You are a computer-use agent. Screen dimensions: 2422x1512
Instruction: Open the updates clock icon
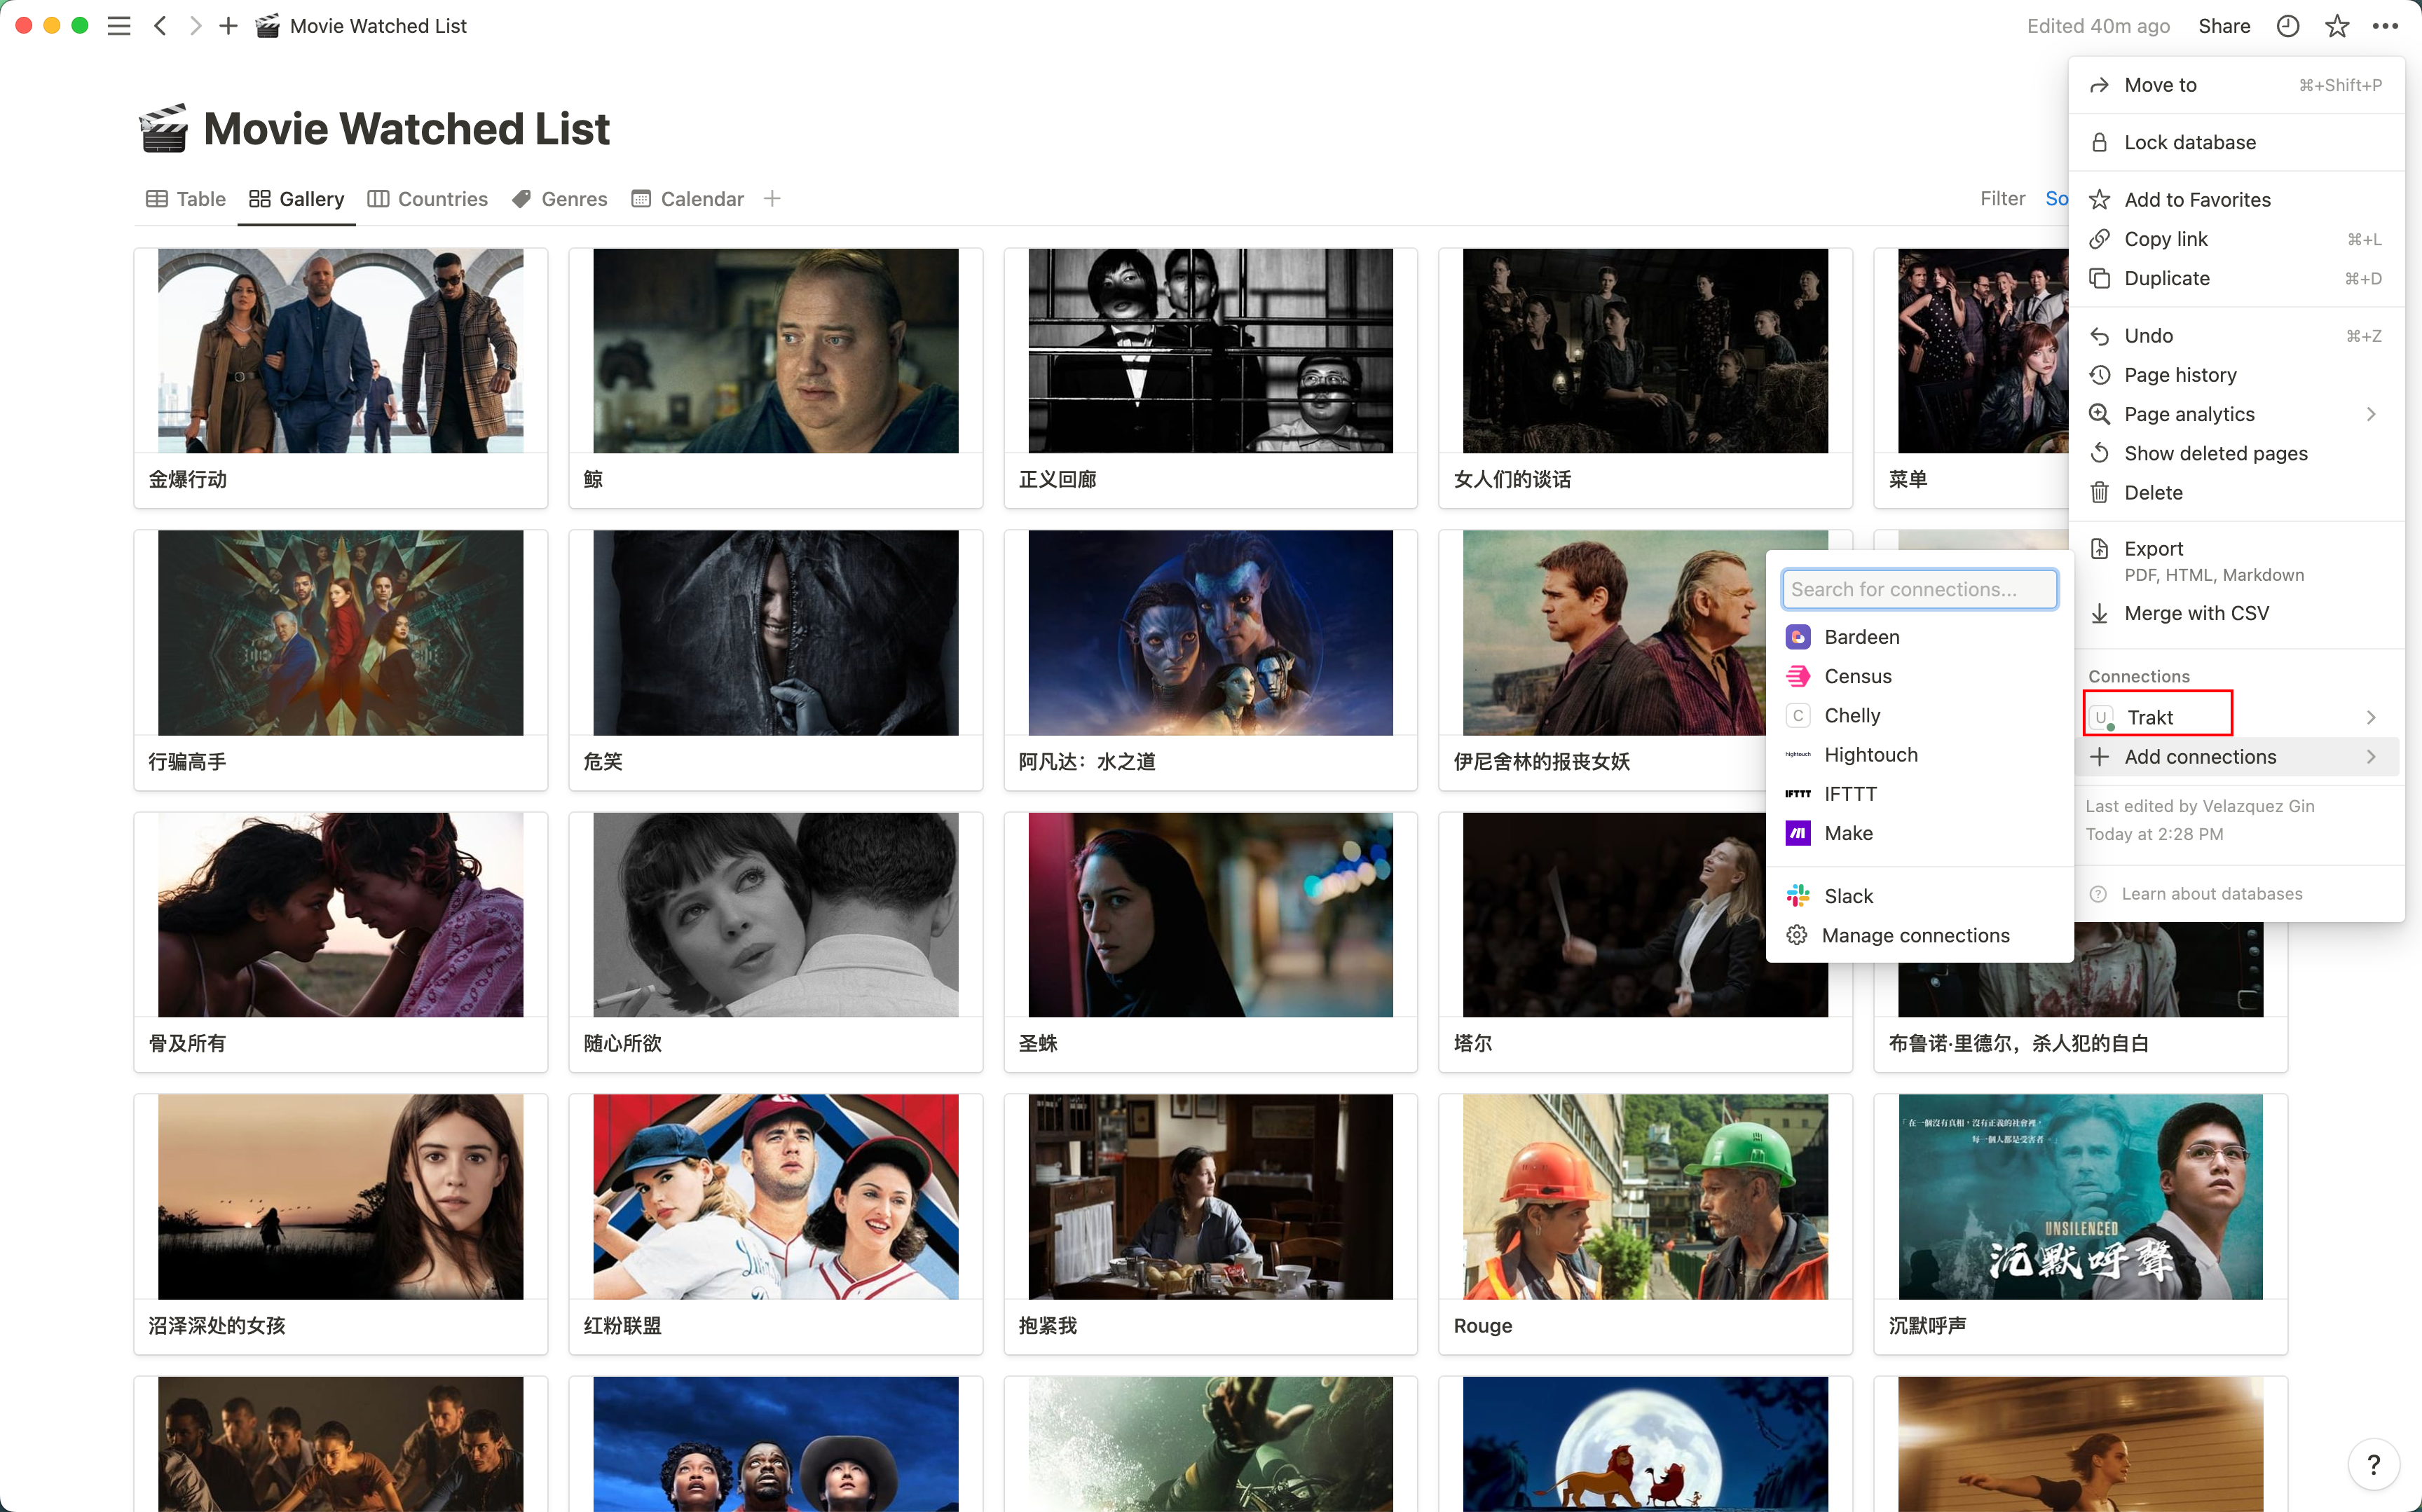2288,26
